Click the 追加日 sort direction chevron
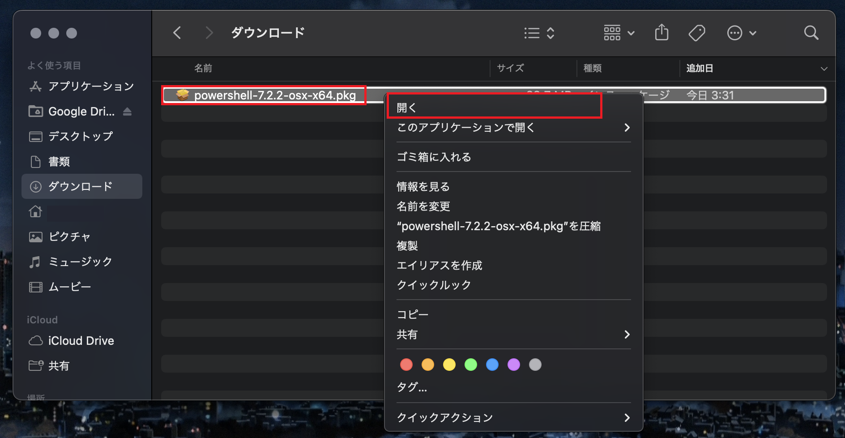This screenshot has height=438, width=845. (825, 68)
